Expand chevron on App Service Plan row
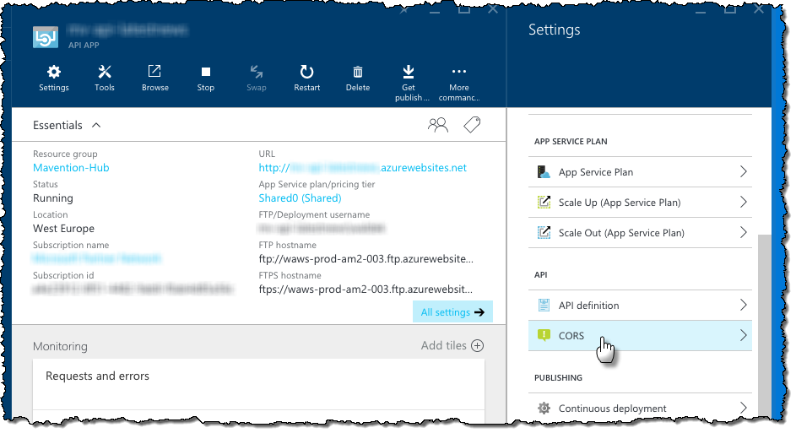Screen dimensions: 796x433 [x=743, y=171]
